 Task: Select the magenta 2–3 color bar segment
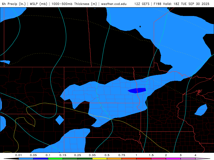pos(173,159)
